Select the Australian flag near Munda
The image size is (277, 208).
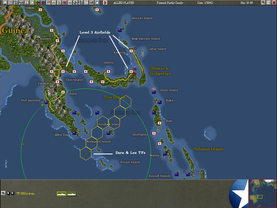click(x=165, y=154)
